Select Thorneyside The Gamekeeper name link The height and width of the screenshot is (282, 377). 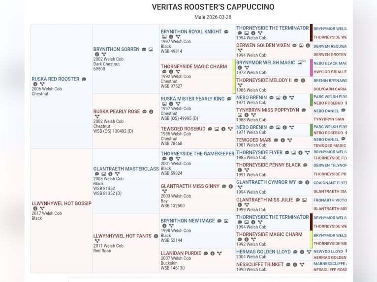tap(197, 154)
